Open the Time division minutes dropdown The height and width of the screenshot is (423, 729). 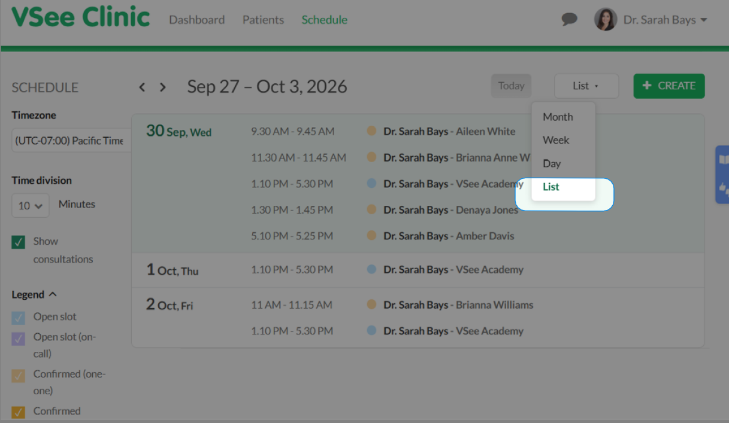31,205
